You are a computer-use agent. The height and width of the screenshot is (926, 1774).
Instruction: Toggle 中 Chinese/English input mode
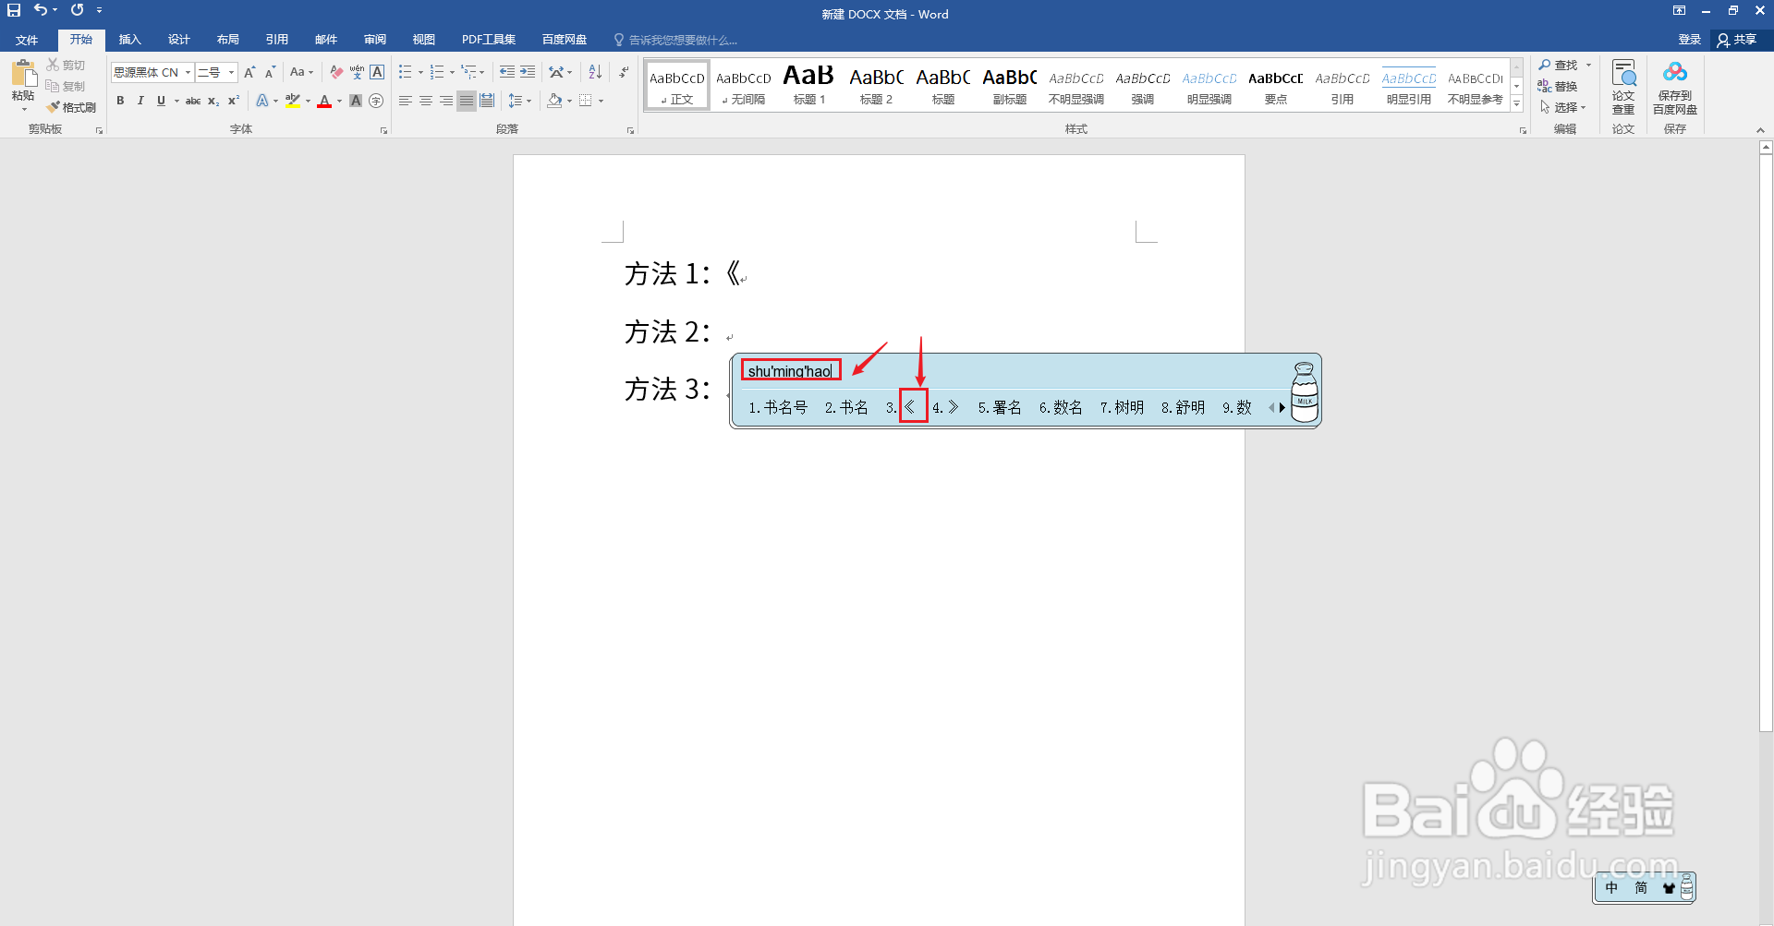click(1611, 887)
